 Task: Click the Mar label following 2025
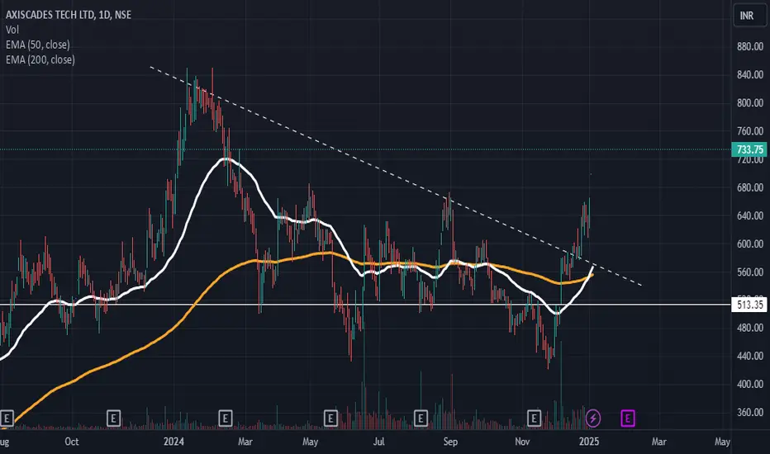click(659, 442)
